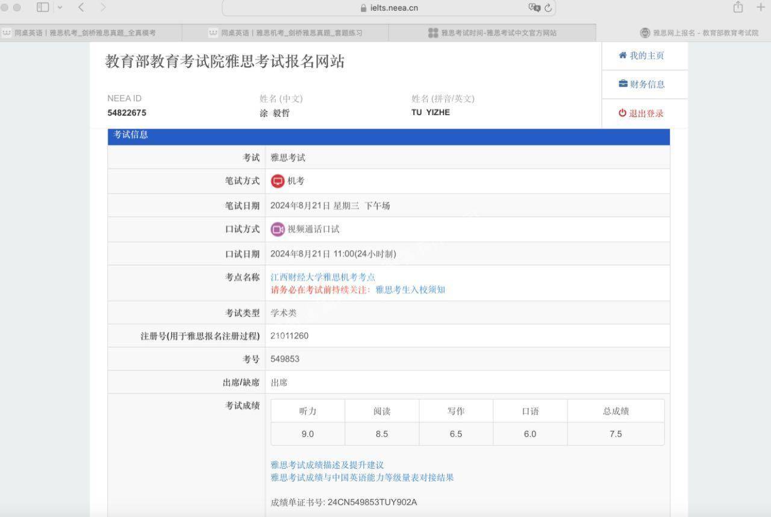771x517 pixels.
Task: Click the lock icon in address bar
Action: pos(363,8)
